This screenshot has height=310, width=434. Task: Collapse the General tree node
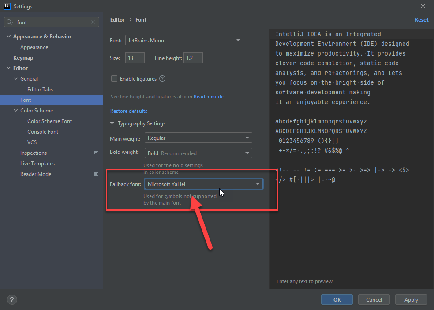(x=16, y=78)
